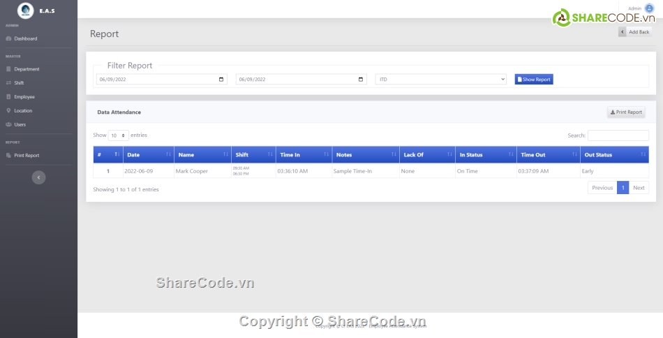Click the Next pagination button
This screenshot has height=338, width=663.
(x=639, y=188)
